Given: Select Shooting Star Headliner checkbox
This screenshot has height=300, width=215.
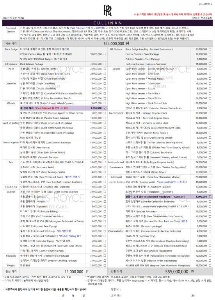Looking at the screenshot, I should pos(105,187).
